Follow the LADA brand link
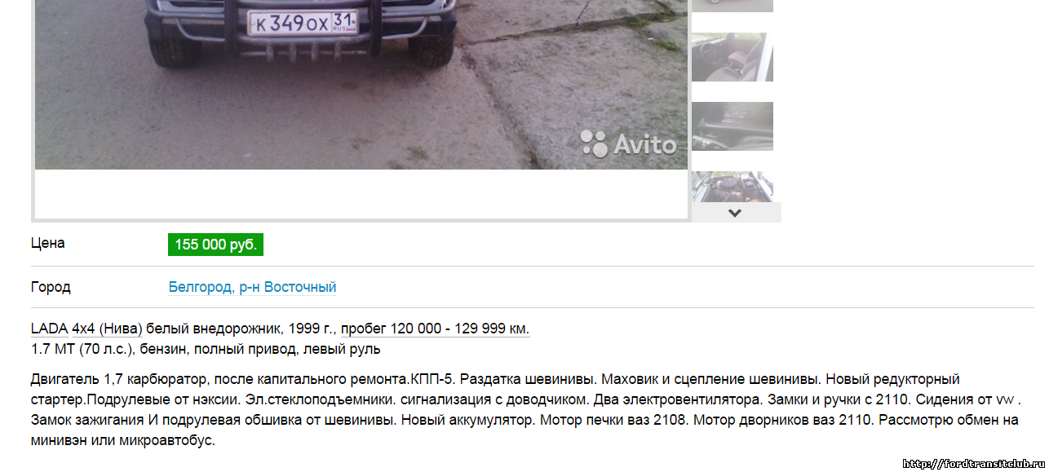The image size is (1049, 472). click(x=49, y=329)
